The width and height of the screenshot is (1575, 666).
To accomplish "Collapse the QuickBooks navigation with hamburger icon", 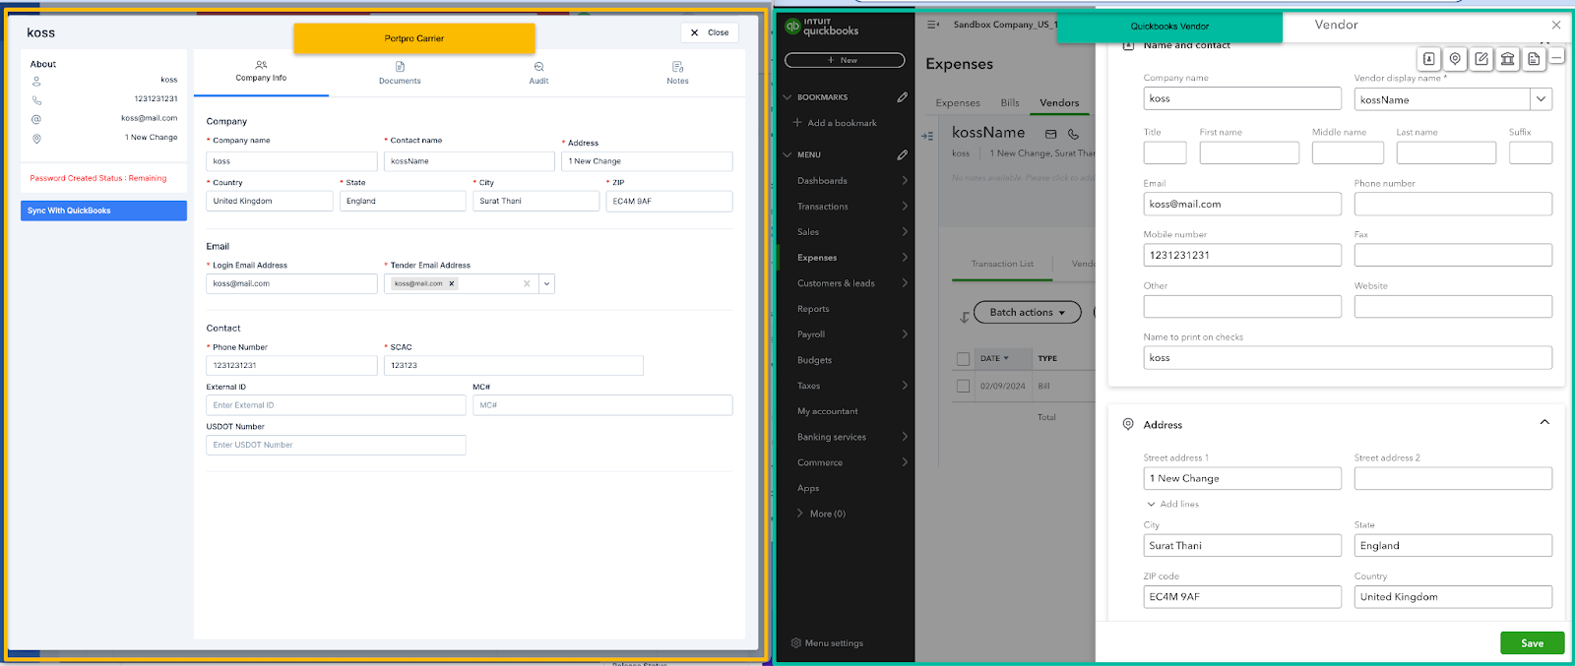I will click(x=933, y=25).
